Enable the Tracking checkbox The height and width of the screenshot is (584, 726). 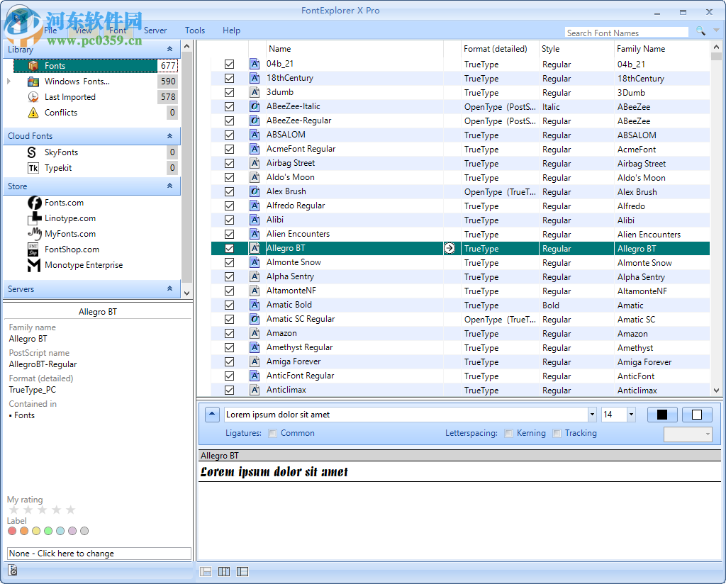click(x=557, y=433)
